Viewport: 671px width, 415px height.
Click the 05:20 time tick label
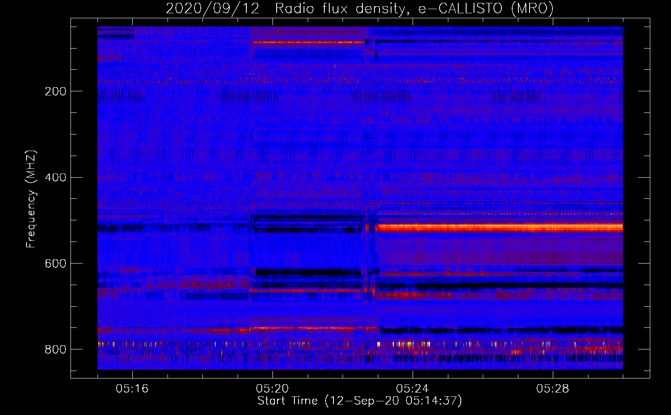pyautogui.click(x=272, y=388)
